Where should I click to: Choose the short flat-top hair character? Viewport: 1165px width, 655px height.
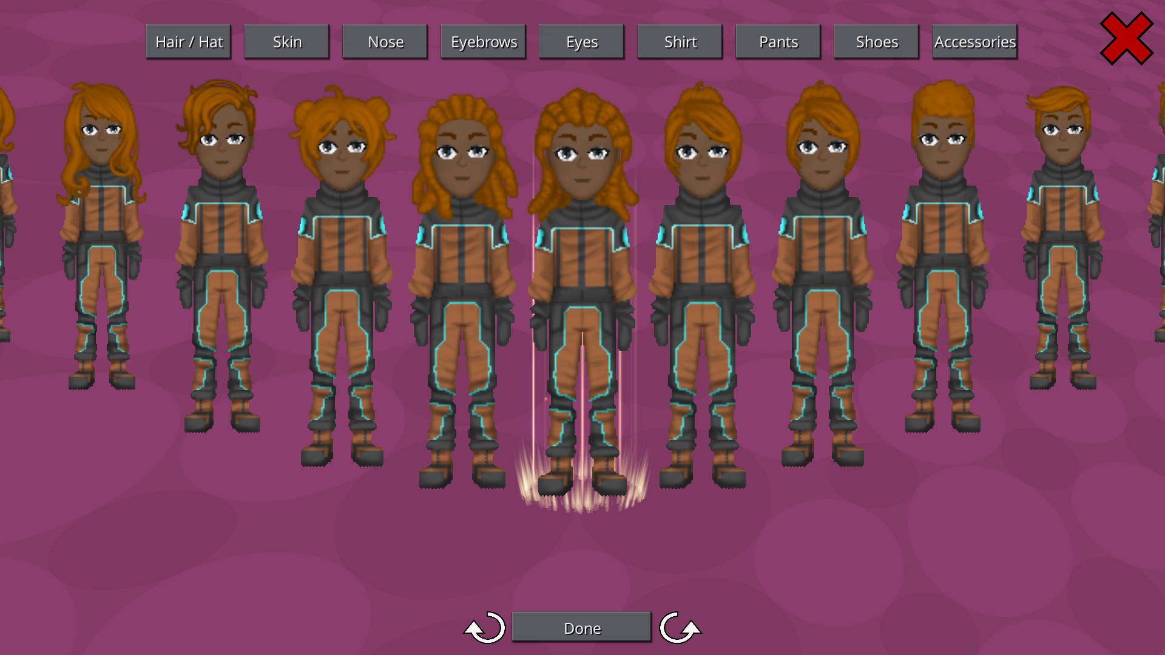pyautogui.click(x=942, y=256)
